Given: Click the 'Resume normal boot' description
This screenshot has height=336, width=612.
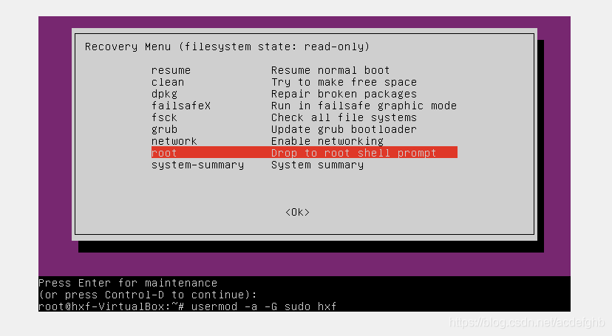Looking at the screenshot, I should [x=330, y=70].
